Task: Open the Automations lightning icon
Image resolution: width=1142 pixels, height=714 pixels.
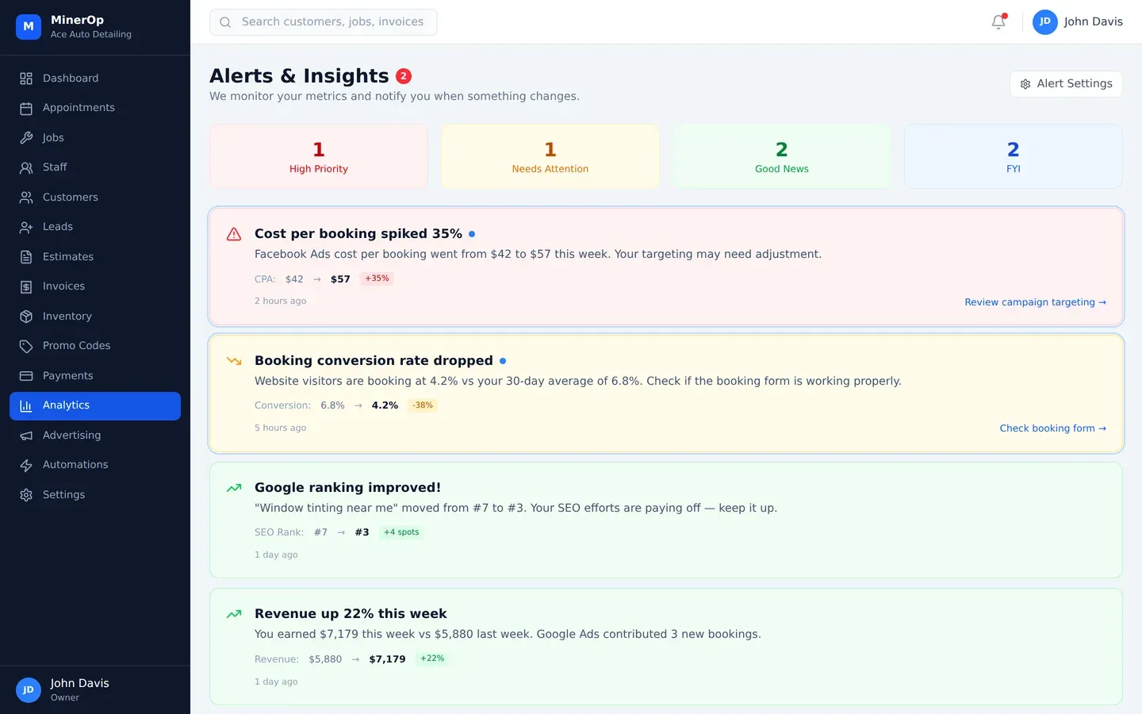Action: (x=26, y=465)
